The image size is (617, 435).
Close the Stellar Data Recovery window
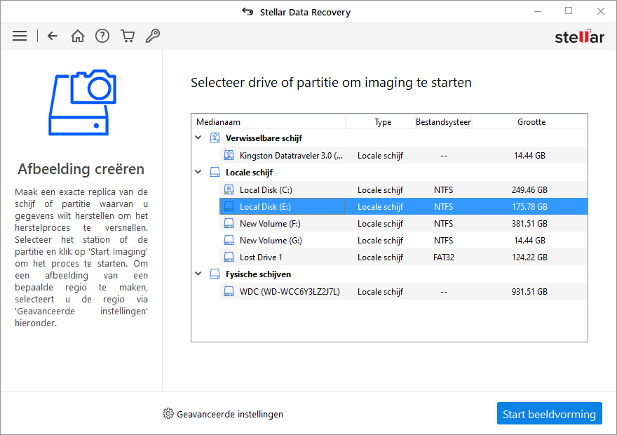(600, 11)
